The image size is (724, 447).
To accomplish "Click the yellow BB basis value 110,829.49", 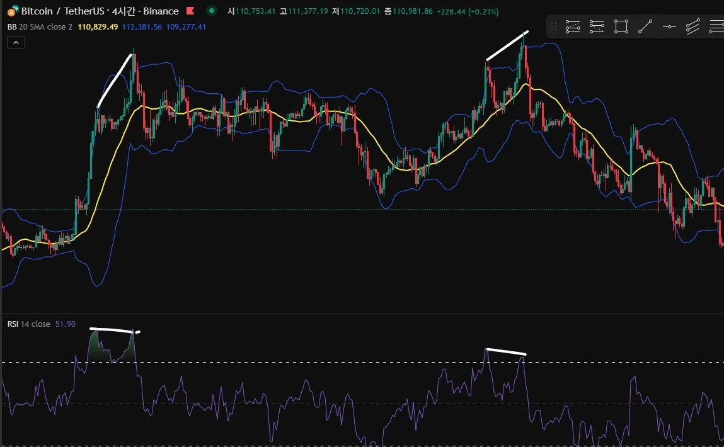I will pos(98,26).
